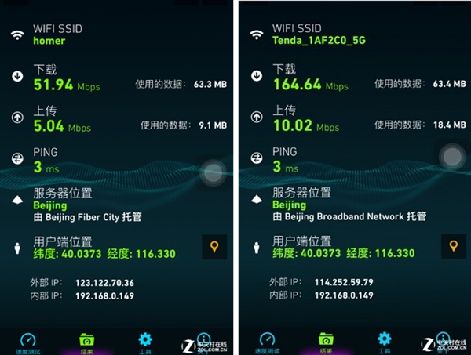The image size is (471, 355).
Task: Tap upload arrow icon next to 10.02 Mbps
Action: pyautogui.click(x=256, y=118)
